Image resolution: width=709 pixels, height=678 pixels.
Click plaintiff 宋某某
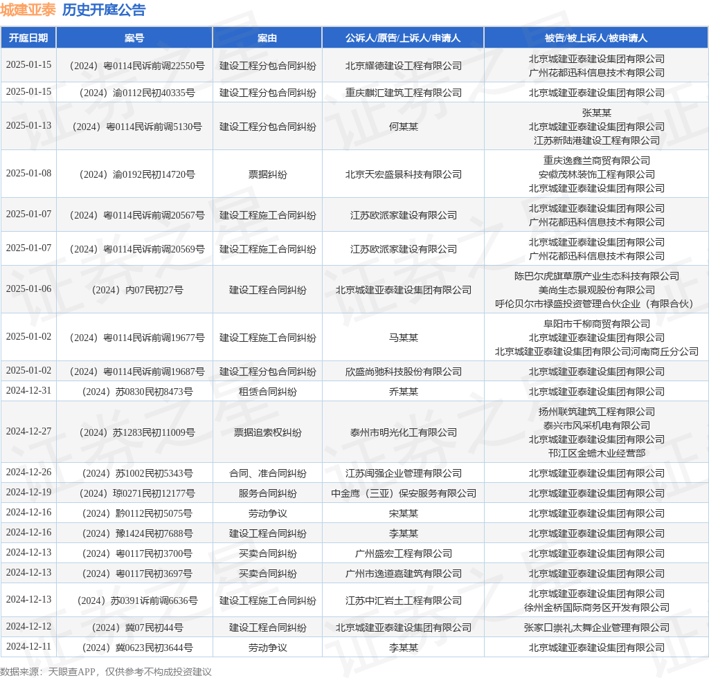404,513
